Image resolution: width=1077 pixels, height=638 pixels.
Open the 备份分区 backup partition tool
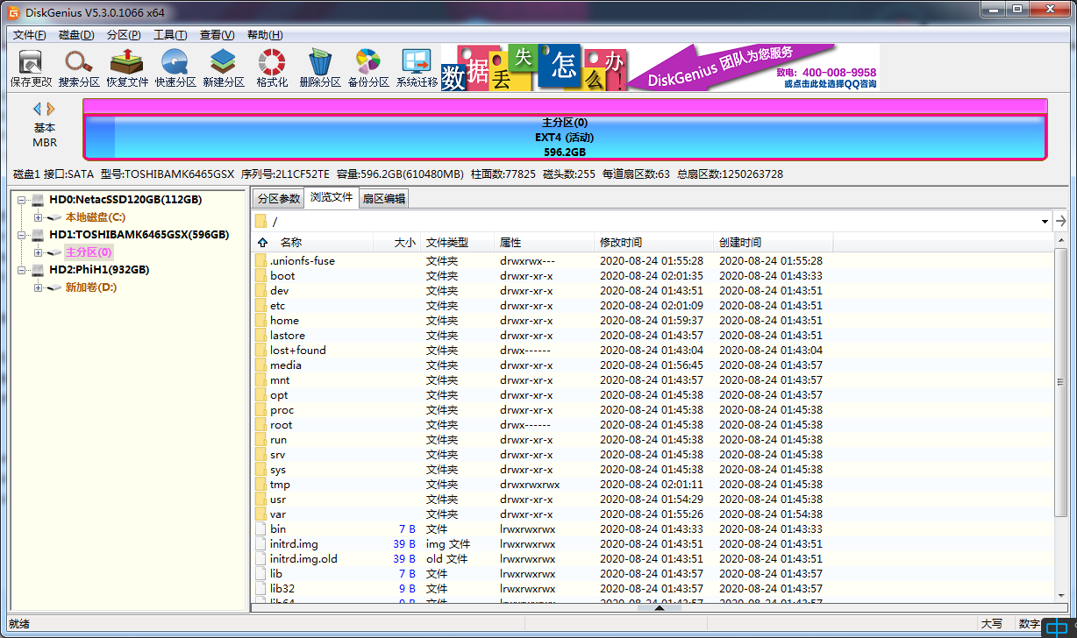368,68
